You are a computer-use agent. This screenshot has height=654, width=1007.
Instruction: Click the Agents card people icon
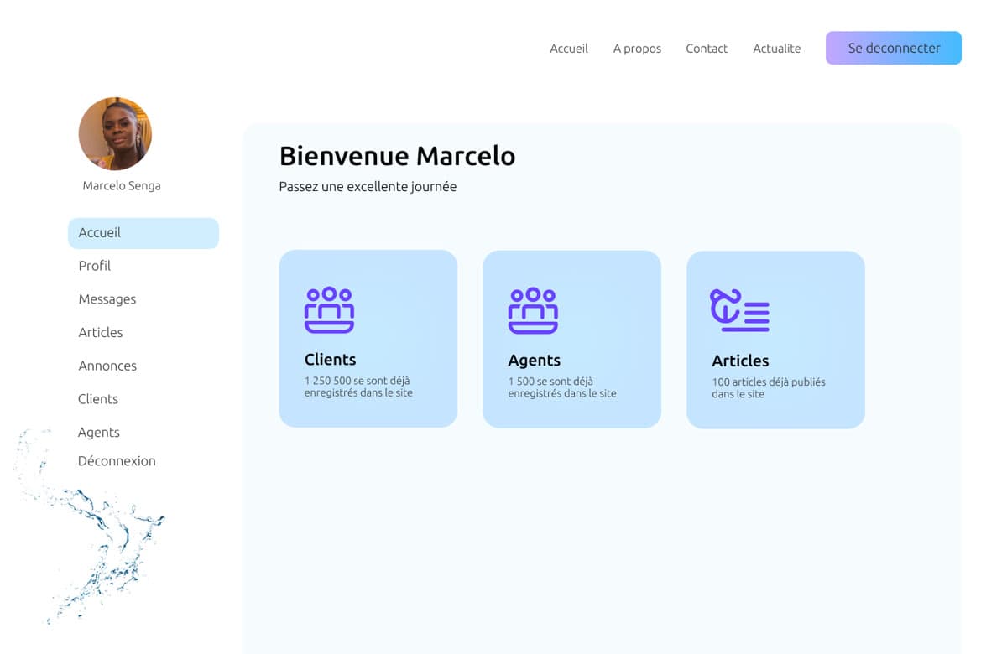pos(533,311)
